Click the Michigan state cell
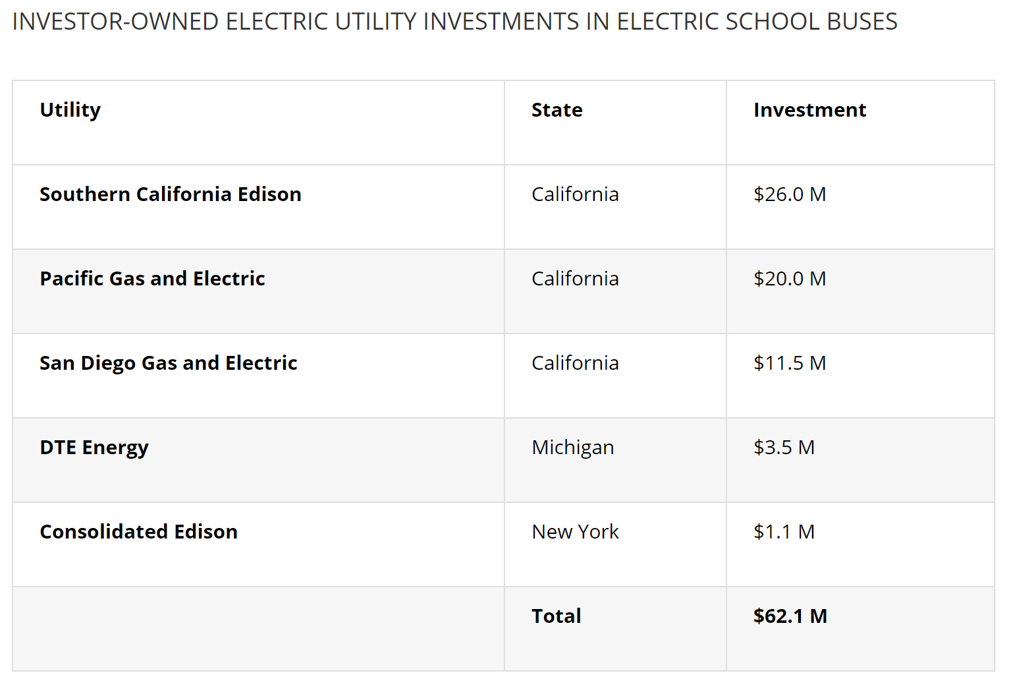Screen dimensions: 1009x700 572,448
